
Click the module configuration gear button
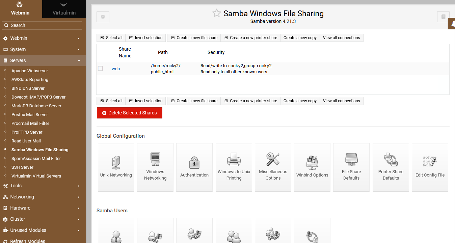pos(103,17)
